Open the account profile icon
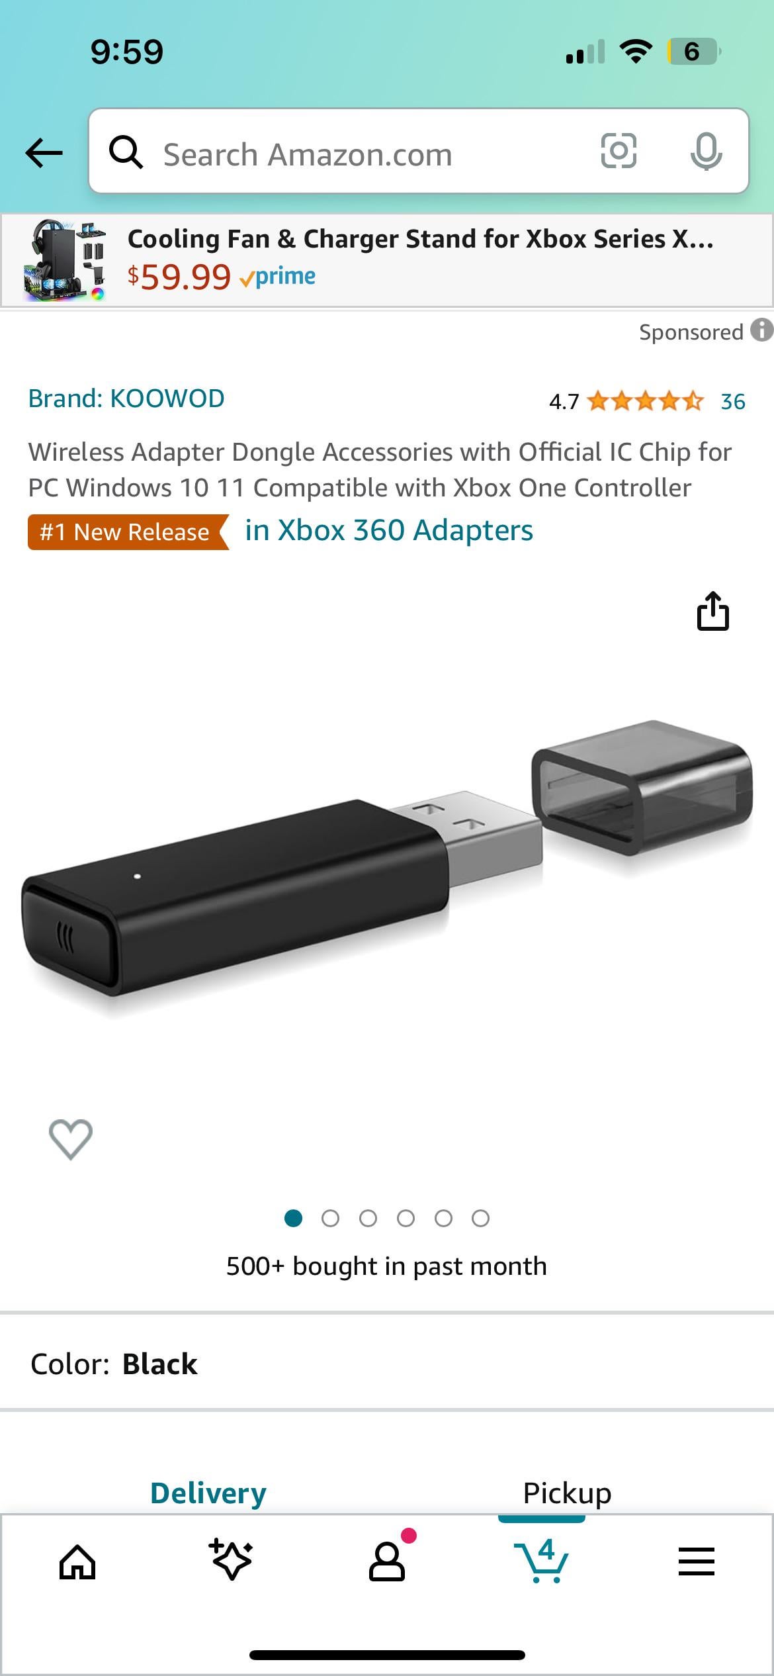774x1676 pixels. tap(387, 1562)
